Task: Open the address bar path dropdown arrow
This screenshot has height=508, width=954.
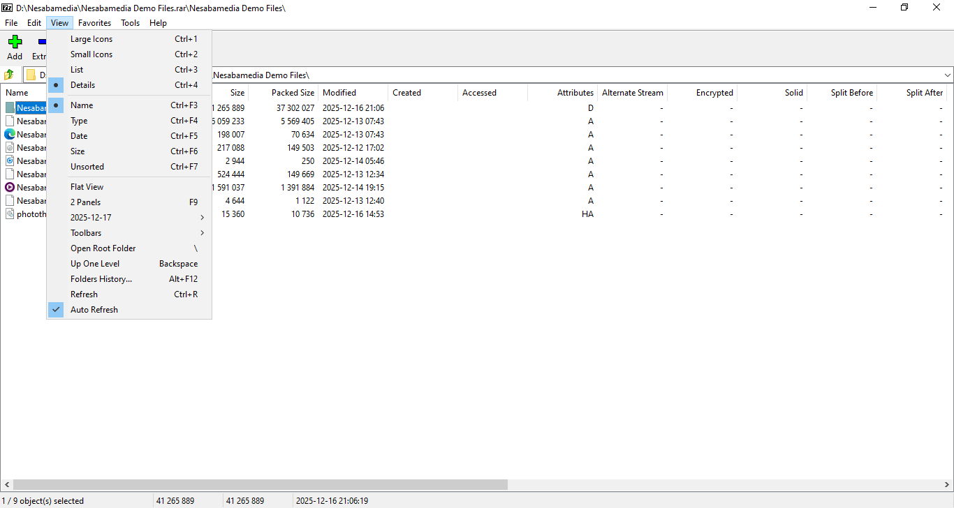Action: click(947, 75)
